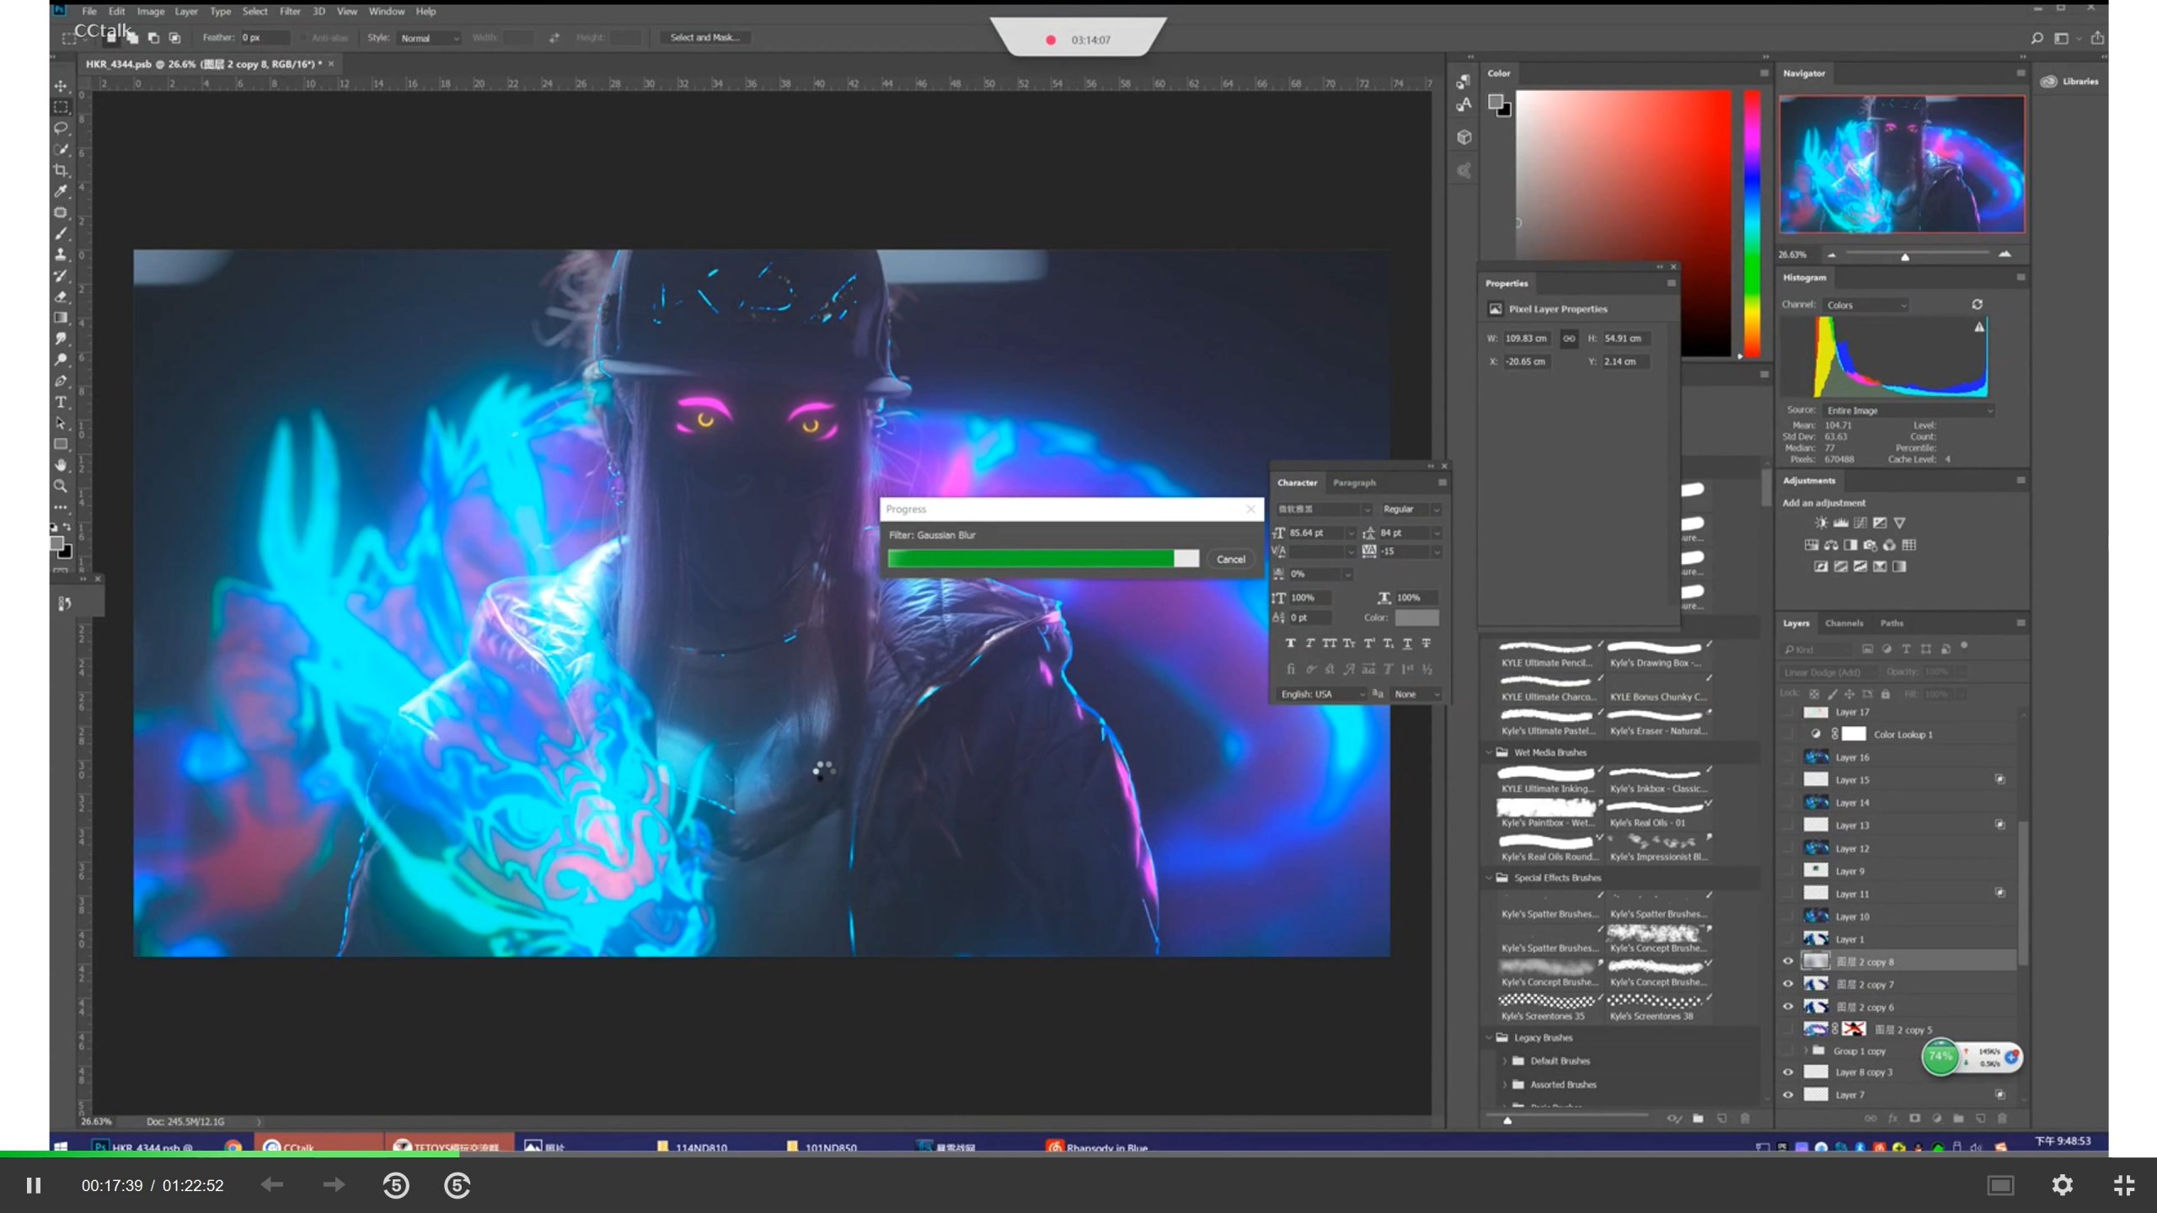Screen dimensions: 2157x1213
Task: Refresh the Histogram panel
Action: tap(1977, 304)
